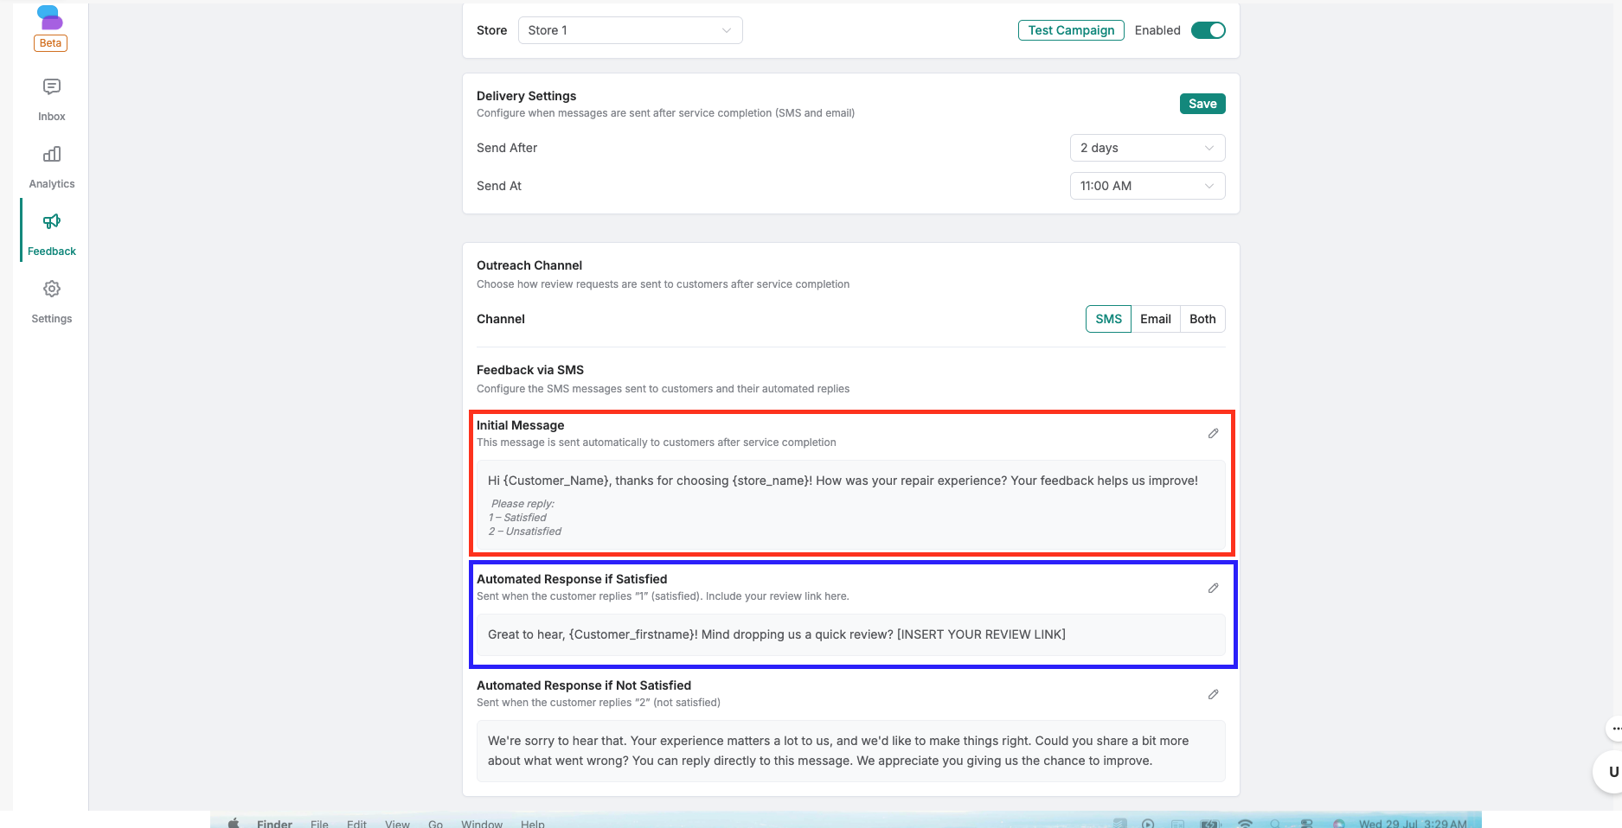Choose Both as outreach channel
The height and width of the screenshot is (828, 1622).
coord(1202,319)
